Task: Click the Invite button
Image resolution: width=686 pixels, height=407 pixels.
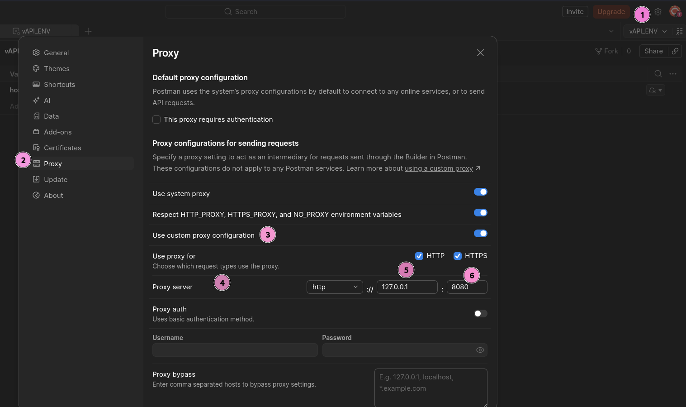Action: pos(575,12)
